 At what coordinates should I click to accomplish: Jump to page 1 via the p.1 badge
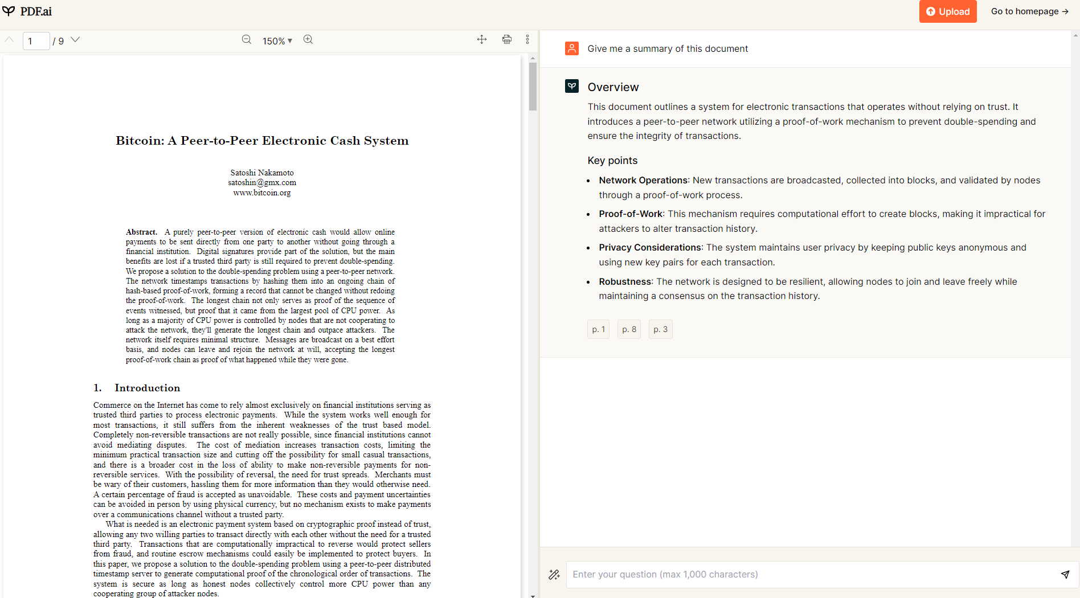[x=598, y=329]
